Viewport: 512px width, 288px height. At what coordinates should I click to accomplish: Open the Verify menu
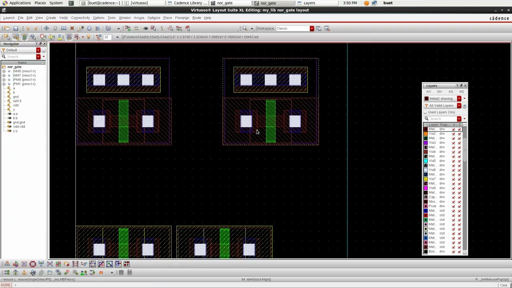(x=64, y=18)
